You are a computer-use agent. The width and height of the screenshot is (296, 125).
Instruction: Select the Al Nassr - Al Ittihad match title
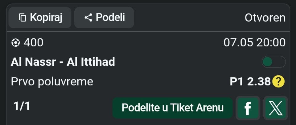63,62
